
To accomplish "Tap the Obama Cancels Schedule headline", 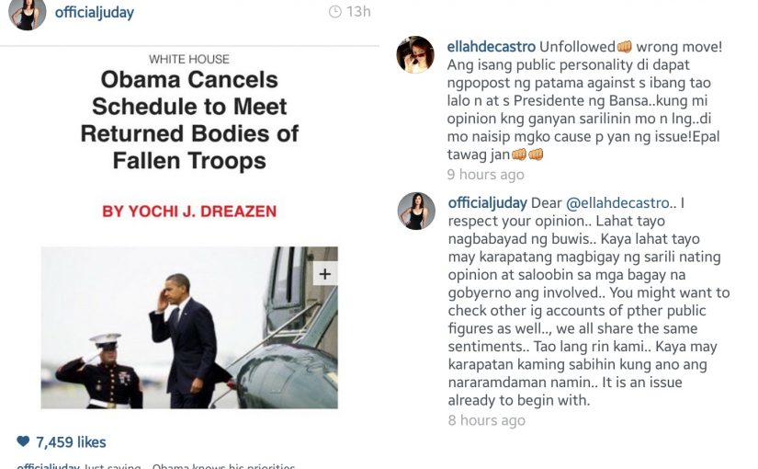I will [189, 120].
